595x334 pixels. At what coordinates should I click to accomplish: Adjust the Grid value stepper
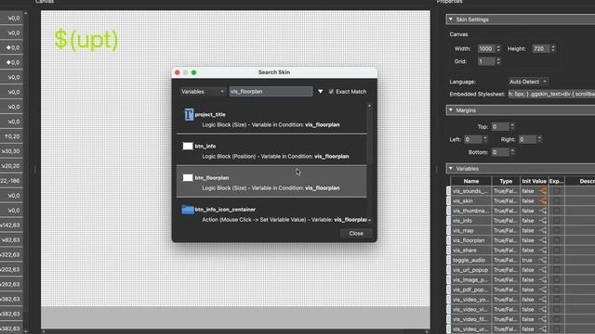tap(498, 61)
